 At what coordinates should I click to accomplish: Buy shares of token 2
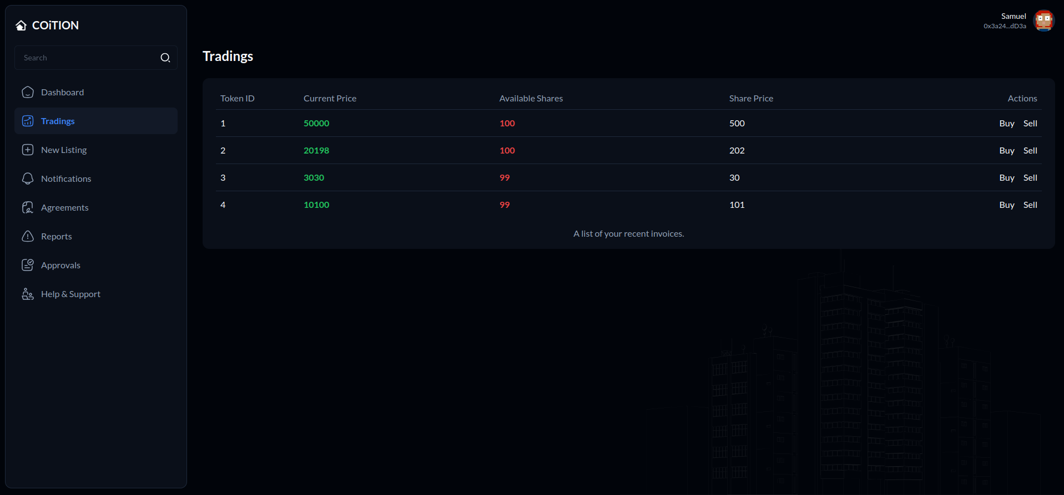coord(1007,150)
